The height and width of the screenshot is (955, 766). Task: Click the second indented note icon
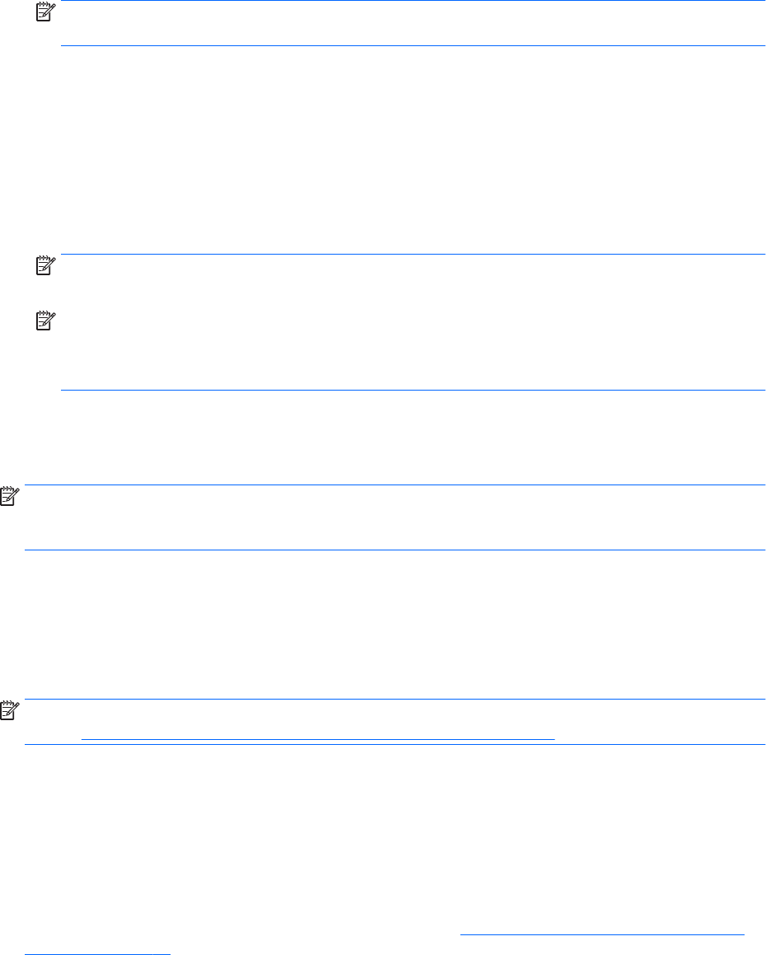click(43, 265)
